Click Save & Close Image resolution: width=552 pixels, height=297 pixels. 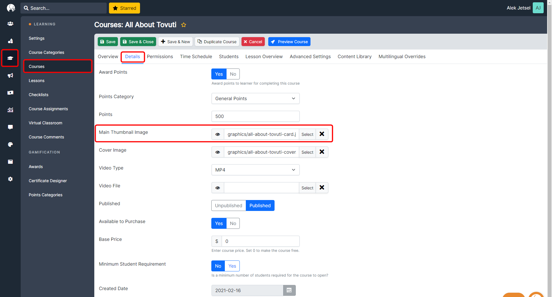(138, 42)
